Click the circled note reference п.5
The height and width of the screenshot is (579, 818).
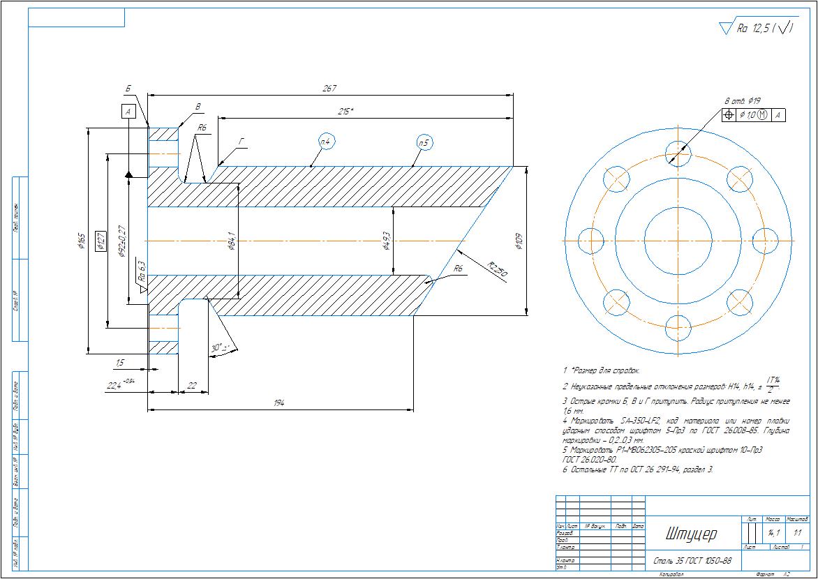click(424, 142)
